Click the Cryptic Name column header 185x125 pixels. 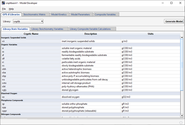pyautogui.click(x=31, y=34)
